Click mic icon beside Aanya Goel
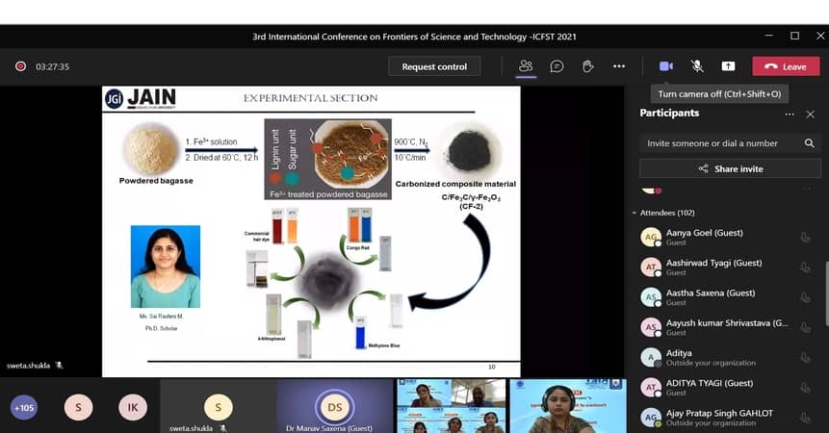Image resolution: width=829 pixels, height=433 pixels. coord(805,238)
